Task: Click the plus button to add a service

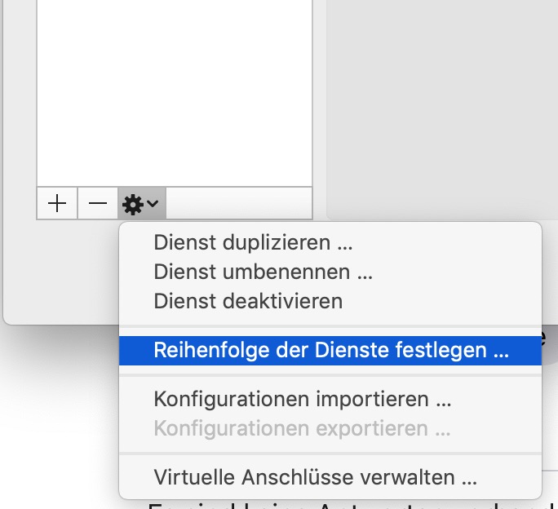Action: point(57,204)
